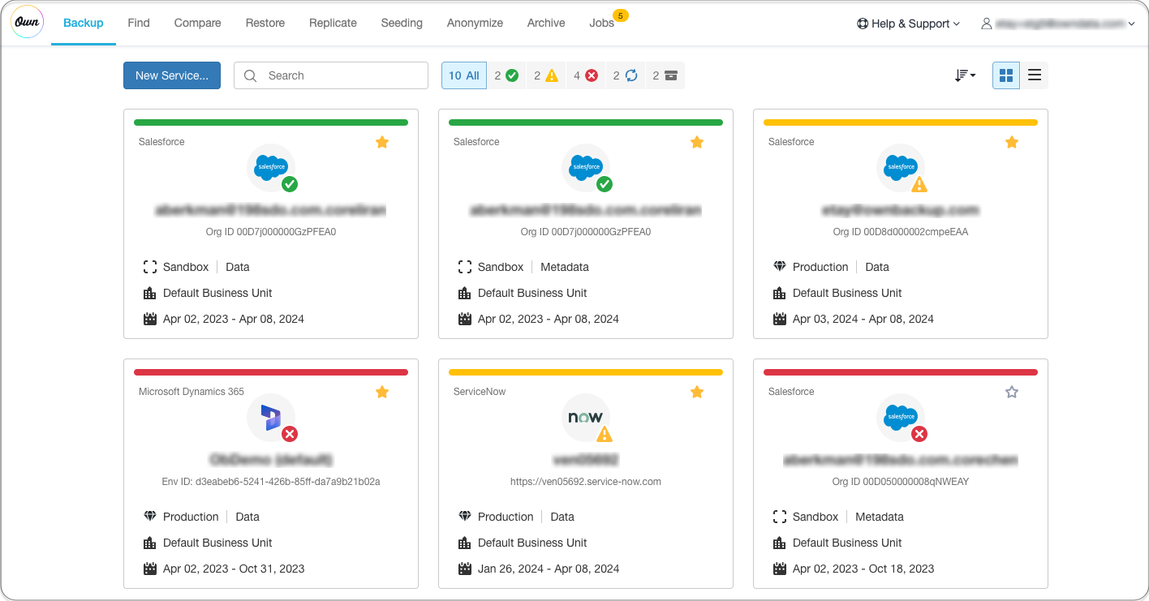
Task: Switch to the Restore tab
Action: (265, 23)
